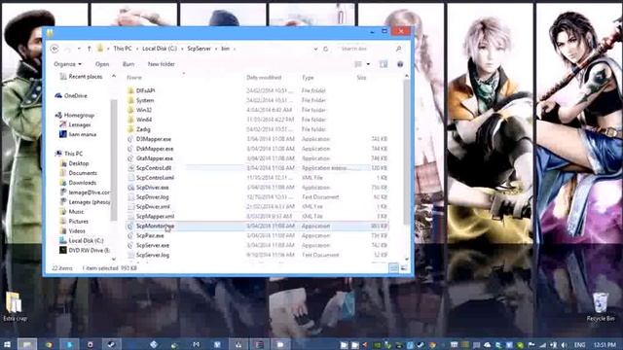Open Explorer help icon
Screen dimensions: 623x350
(400, 64)
